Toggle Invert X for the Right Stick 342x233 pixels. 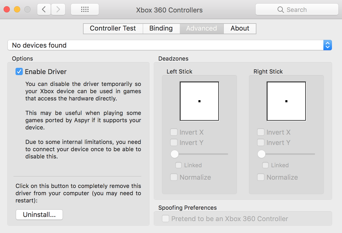(x=261, y=132)
